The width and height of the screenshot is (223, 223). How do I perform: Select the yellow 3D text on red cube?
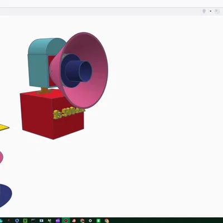click(x=69, y=113)
